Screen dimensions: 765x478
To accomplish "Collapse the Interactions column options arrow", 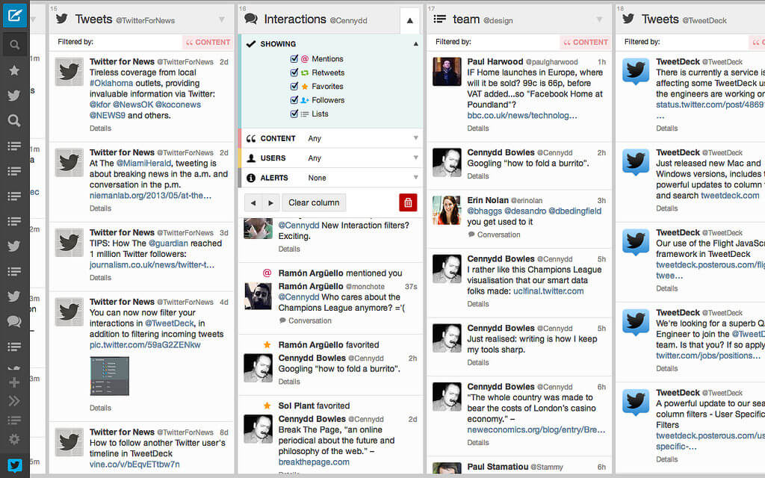I will click(x=410, y=20).
